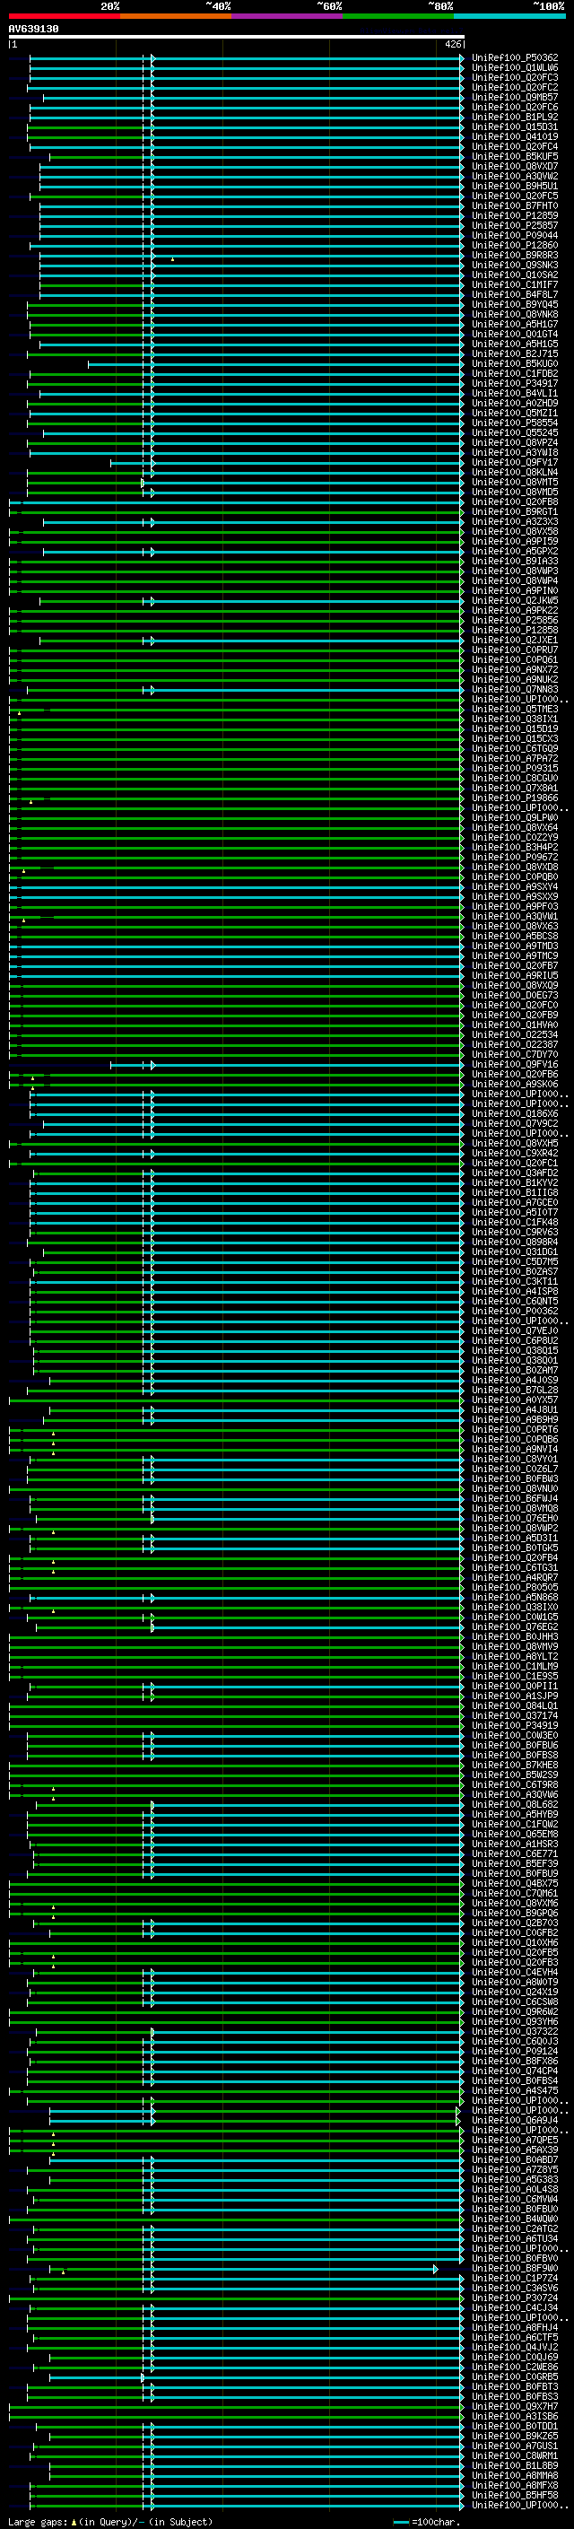Click the purple ~60% identity legend bar
The width and height of the screenshot is (574, 2529).
286,16
